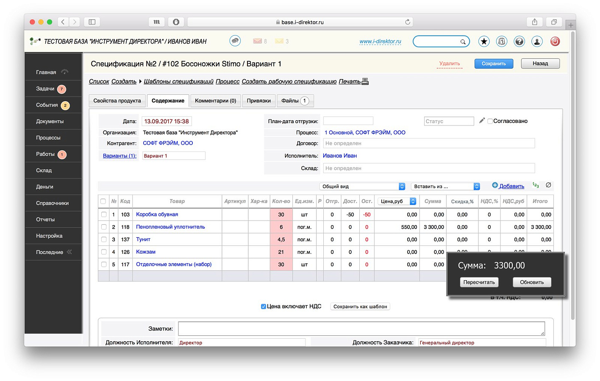The width and height of the screenshot is (600, 381).
Task: Open the Общий вид view dropdown
Action: (x=362, y=186)
